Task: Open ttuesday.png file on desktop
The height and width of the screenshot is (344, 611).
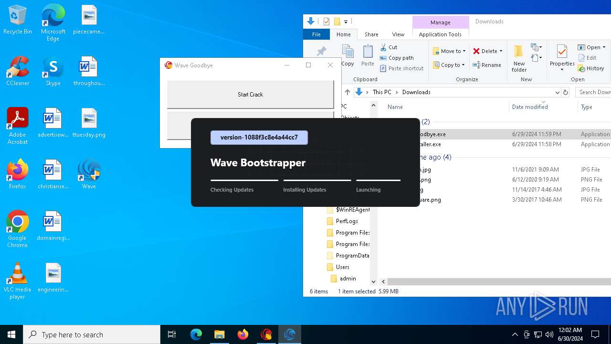Action: click(x=89, y=123)
